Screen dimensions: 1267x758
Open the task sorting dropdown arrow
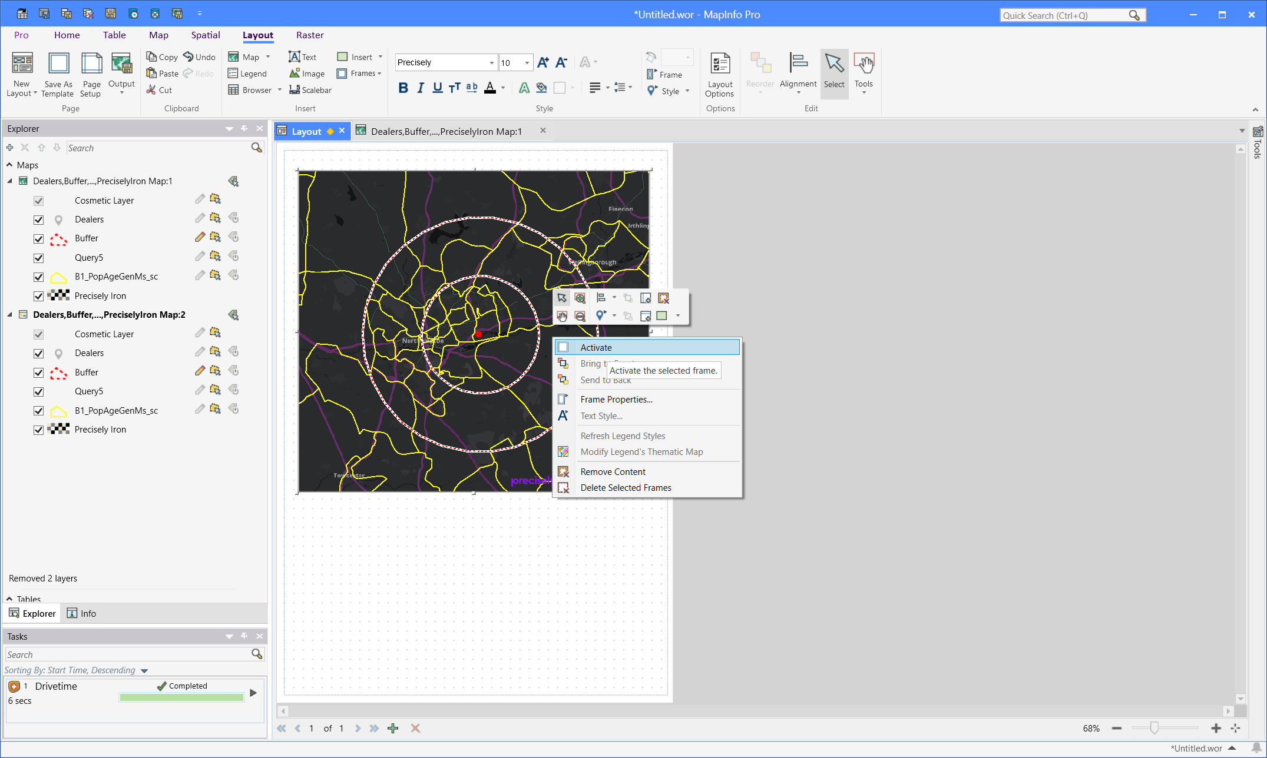pyautogui.click(x=144, y=671)
